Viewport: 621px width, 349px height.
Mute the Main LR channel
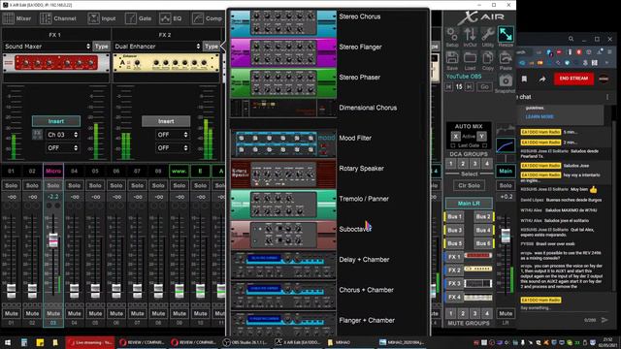(x=506, y=313)
